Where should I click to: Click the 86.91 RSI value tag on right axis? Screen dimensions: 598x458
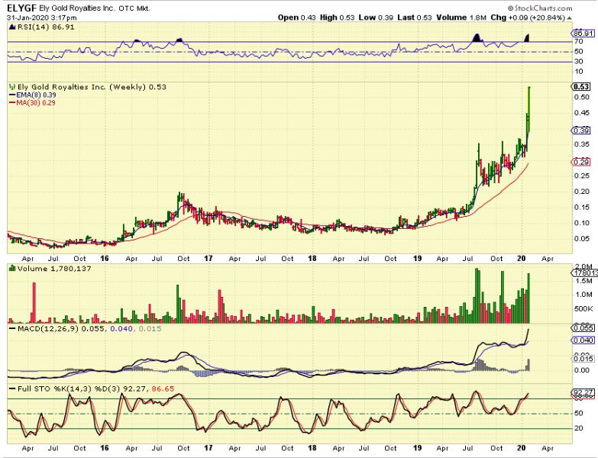coord(583,34)
